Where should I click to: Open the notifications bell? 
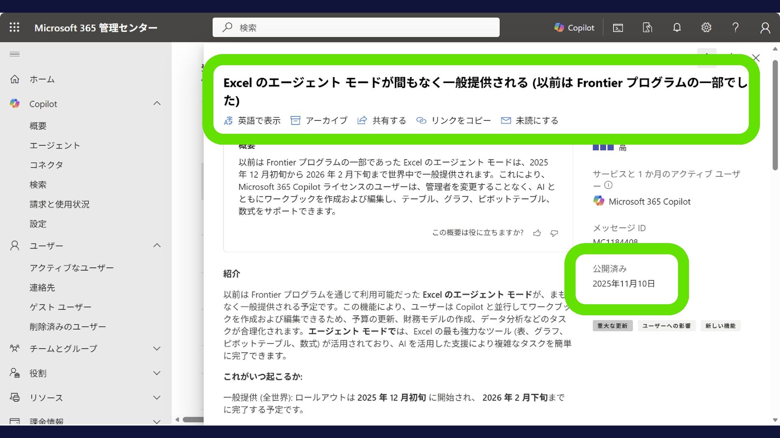click(677, 28)
